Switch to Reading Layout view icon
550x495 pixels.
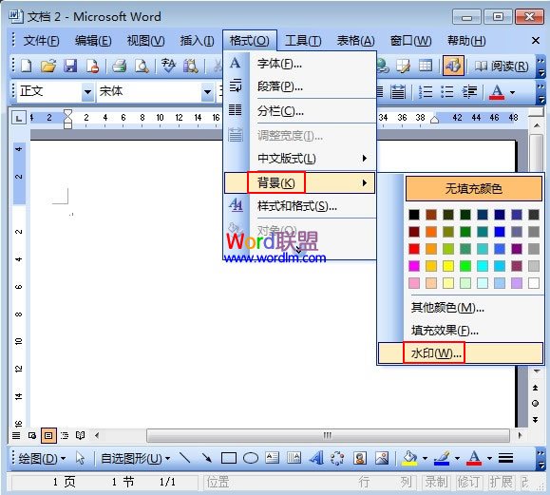pyautogui.click(x=81, y=436)
